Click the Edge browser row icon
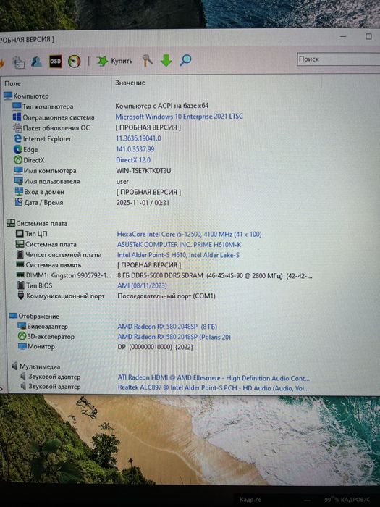380x507 pixels. [18, 149]
